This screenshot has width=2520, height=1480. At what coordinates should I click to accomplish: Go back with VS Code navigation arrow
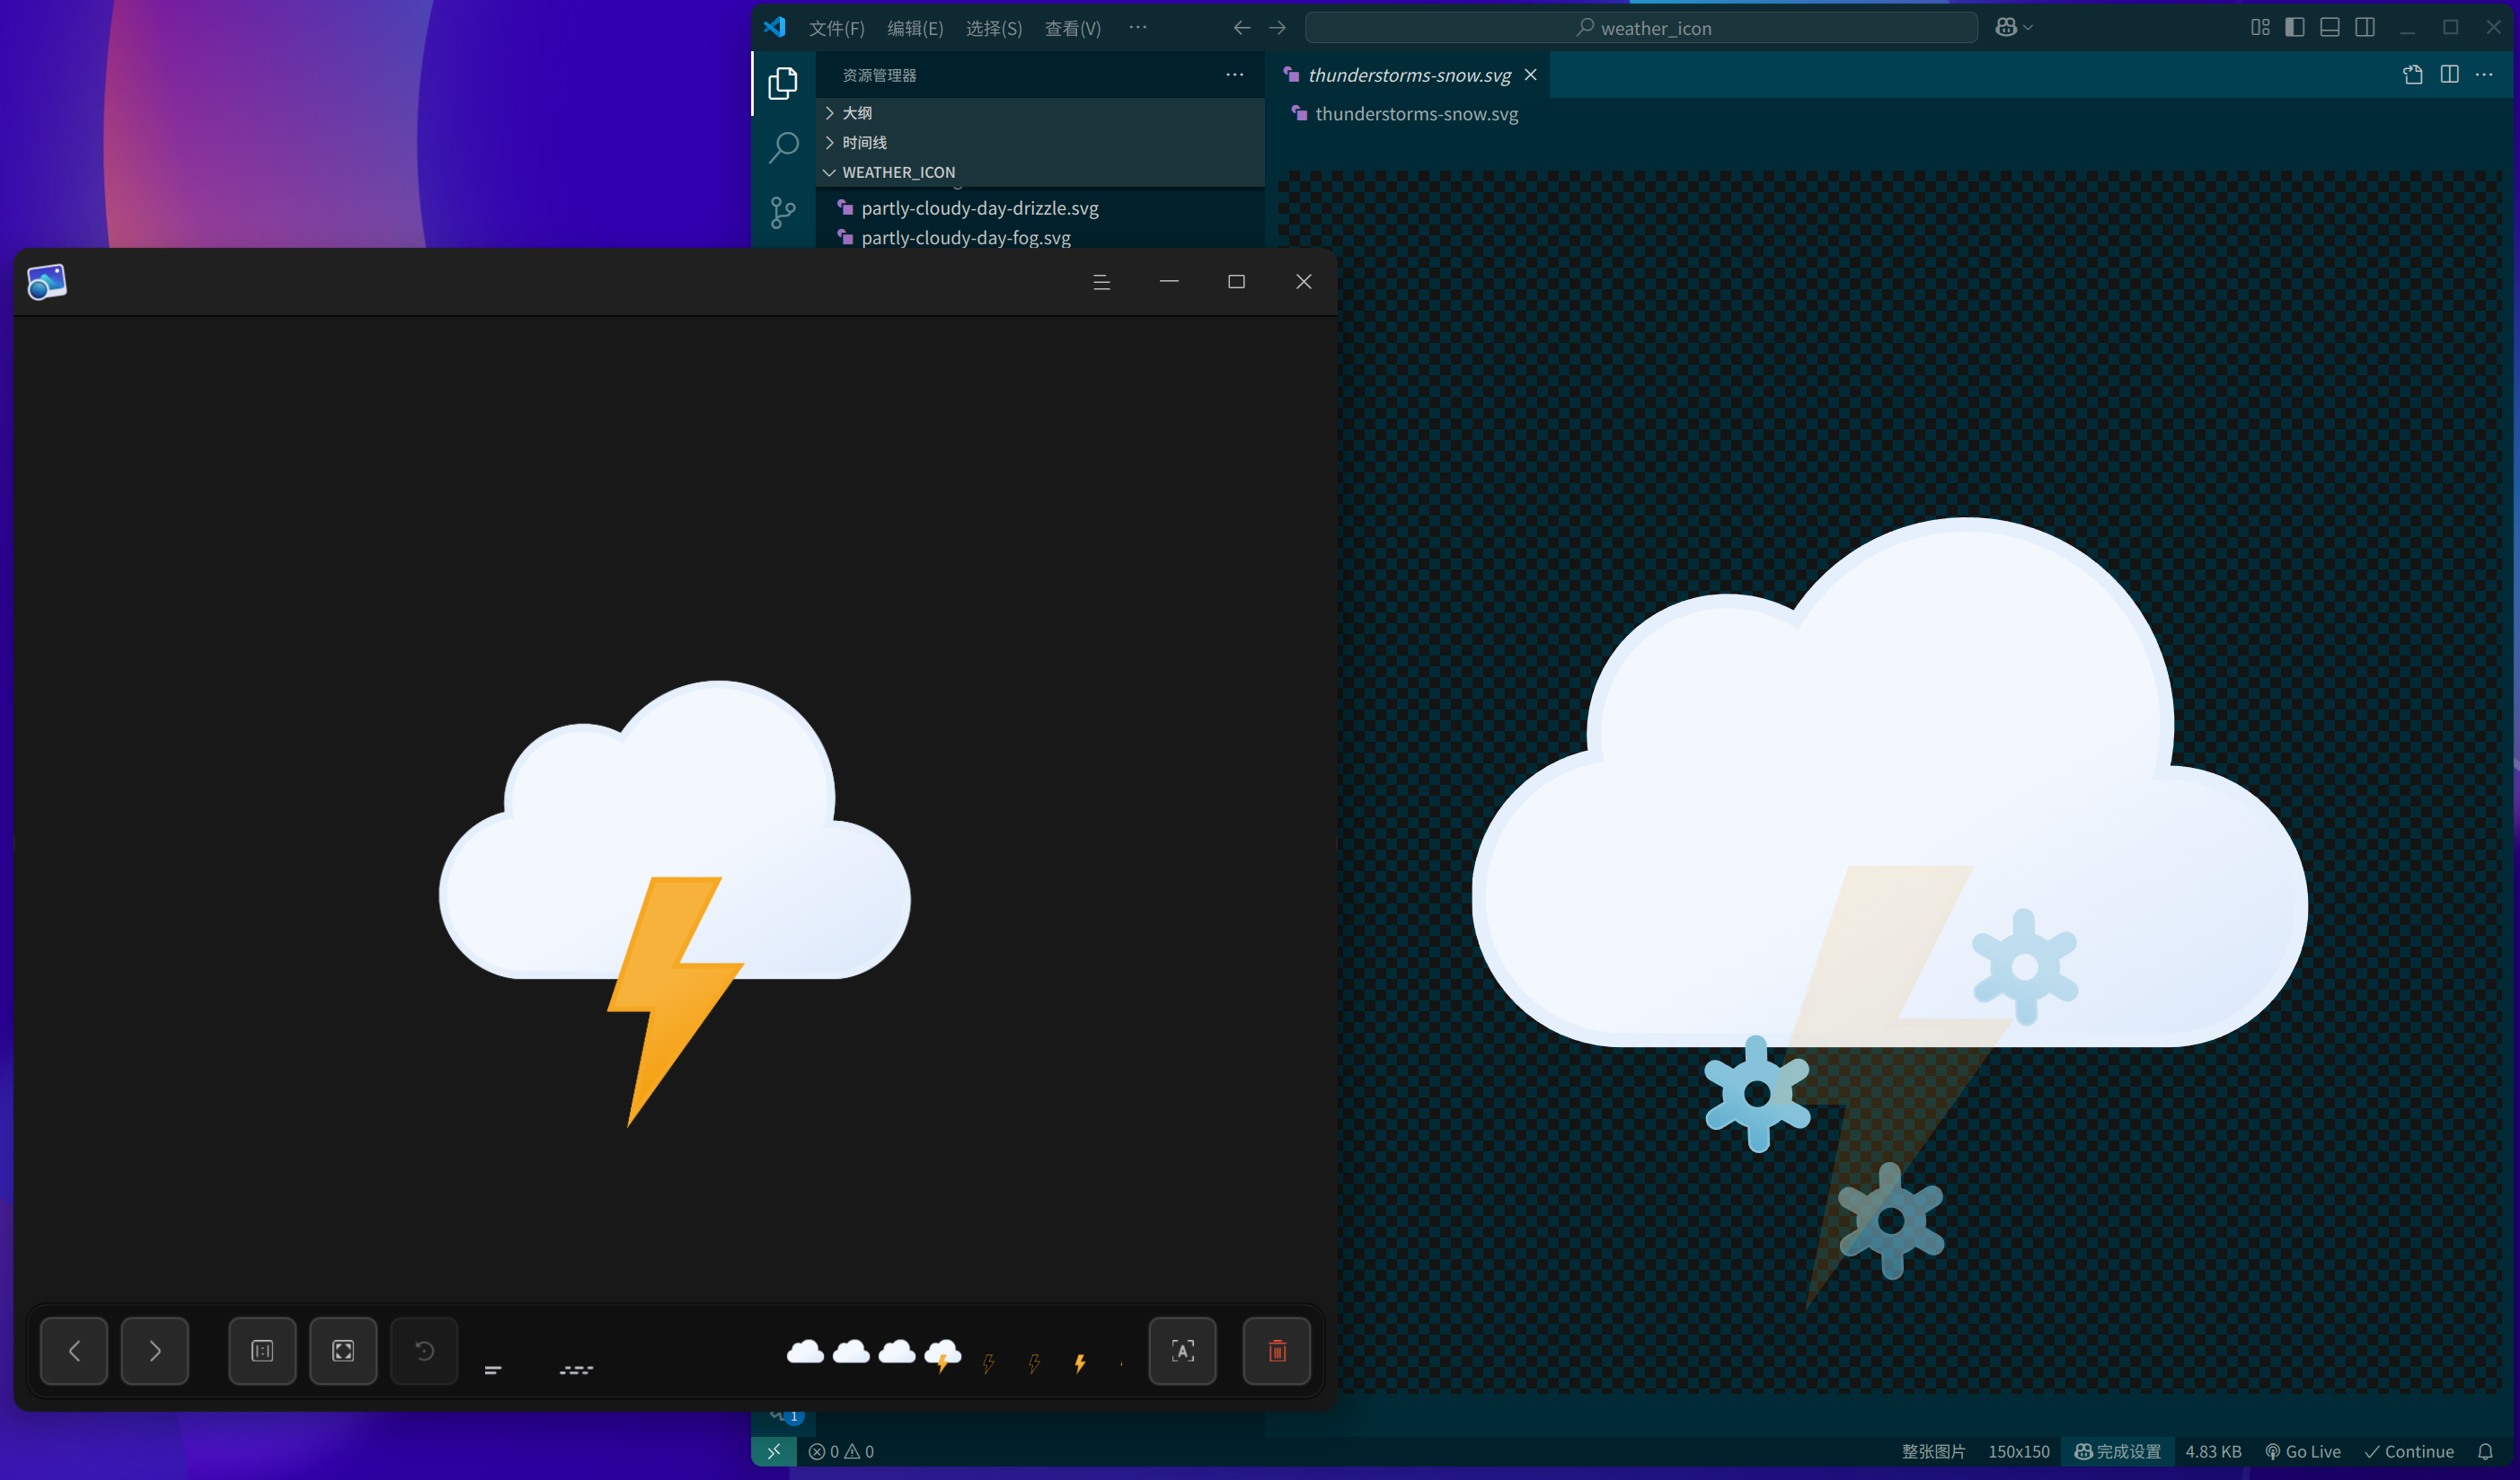pos(1241,28)
